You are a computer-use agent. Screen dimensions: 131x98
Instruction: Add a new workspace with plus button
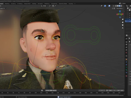pyautogui.click(x=75, y=4)
